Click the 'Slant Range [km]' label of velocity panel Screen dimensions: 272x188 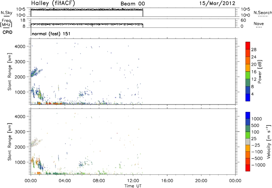10,142
